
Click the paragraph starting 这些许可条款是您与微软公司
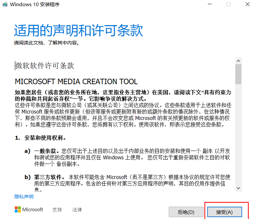click(123, 115)
